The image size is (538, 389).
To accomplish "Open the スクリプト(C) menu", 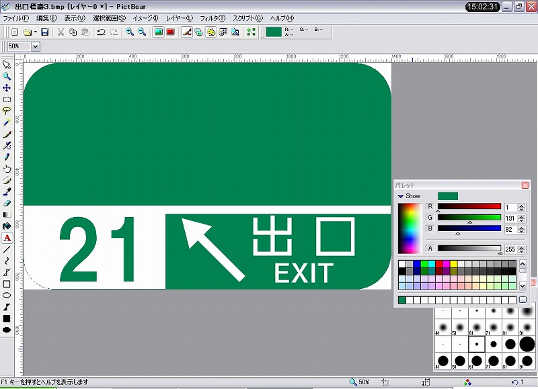I will tap(247, 18).
